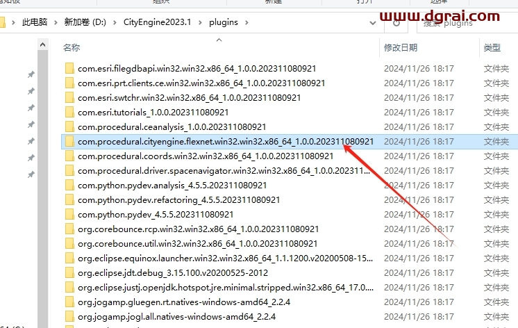This screenshot has width=518, height=328.
Task: Sort by 修改日期 column header
Action: point(401,48)
